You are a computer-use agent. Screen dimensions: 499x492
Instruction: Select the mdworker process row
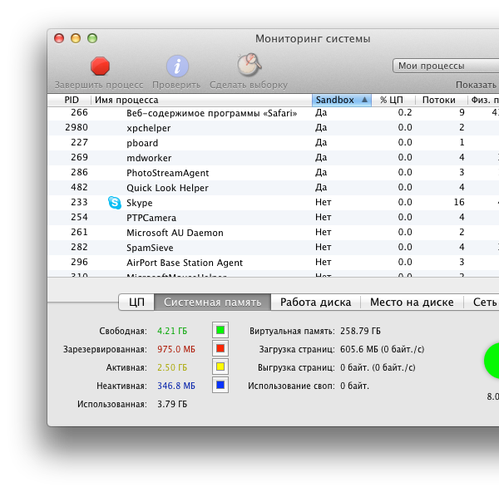(273, 157)
